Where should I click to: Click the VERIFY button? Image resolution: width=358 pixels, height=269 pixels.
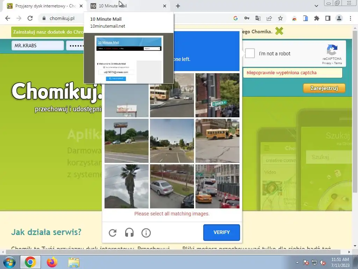point(221,233)
